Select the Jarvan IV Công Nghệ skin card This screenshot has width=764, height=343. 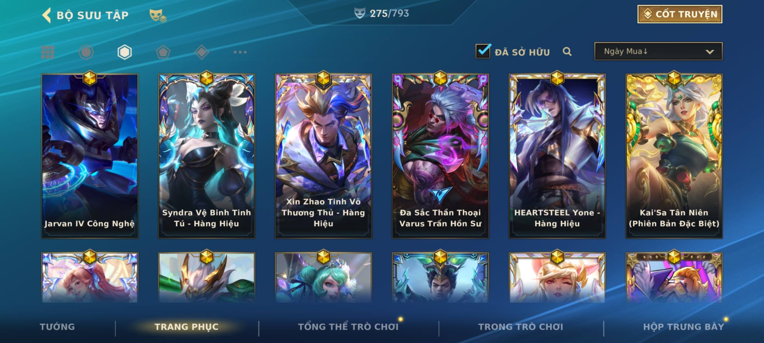click(x=90, y=156)
